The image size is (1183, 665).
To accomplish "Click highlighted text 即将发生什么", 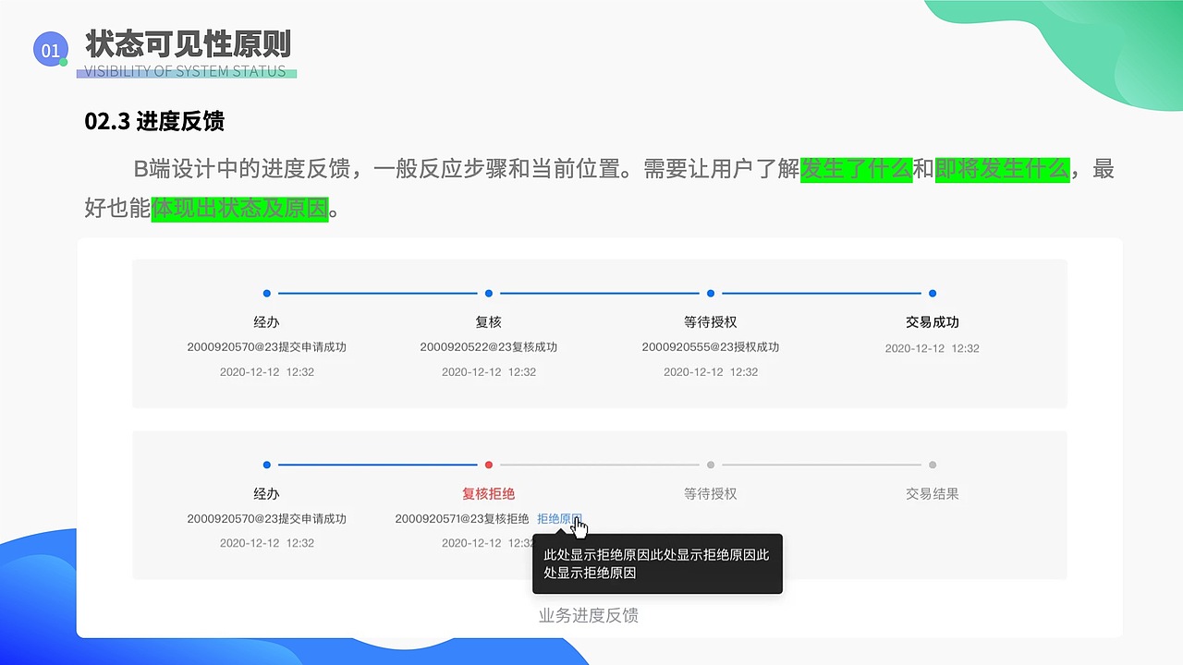I will (x=1003, y=170).
